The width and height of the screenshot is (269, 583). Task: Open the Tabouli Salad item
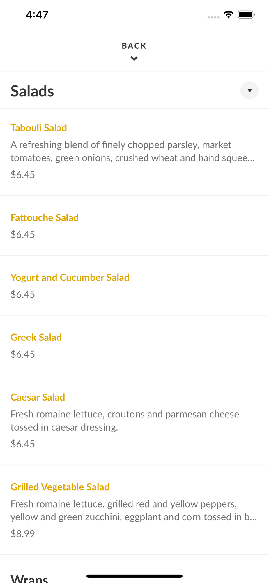pos(39,128)
